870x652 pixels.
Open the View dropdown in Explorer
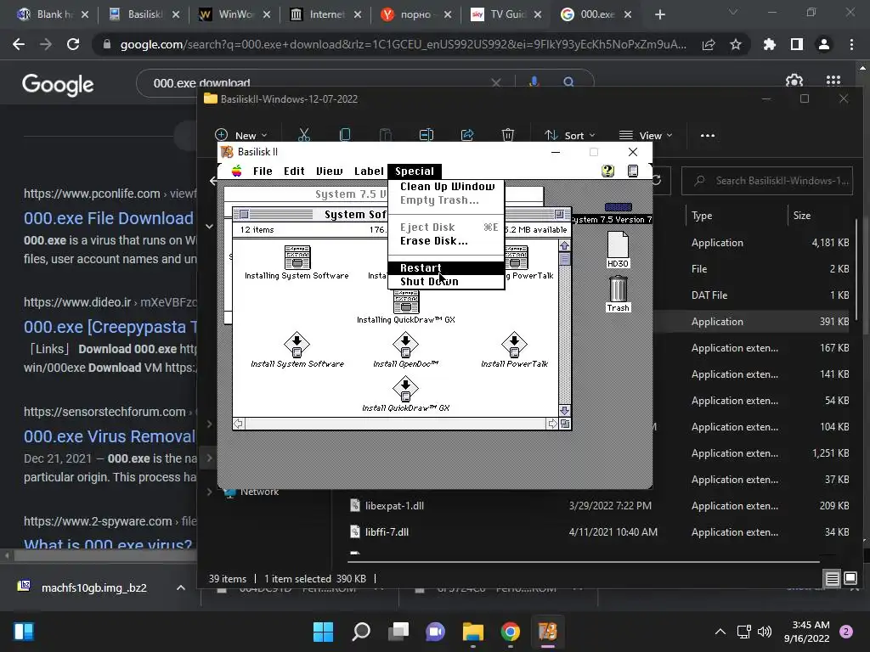click(x=646, y=135)
